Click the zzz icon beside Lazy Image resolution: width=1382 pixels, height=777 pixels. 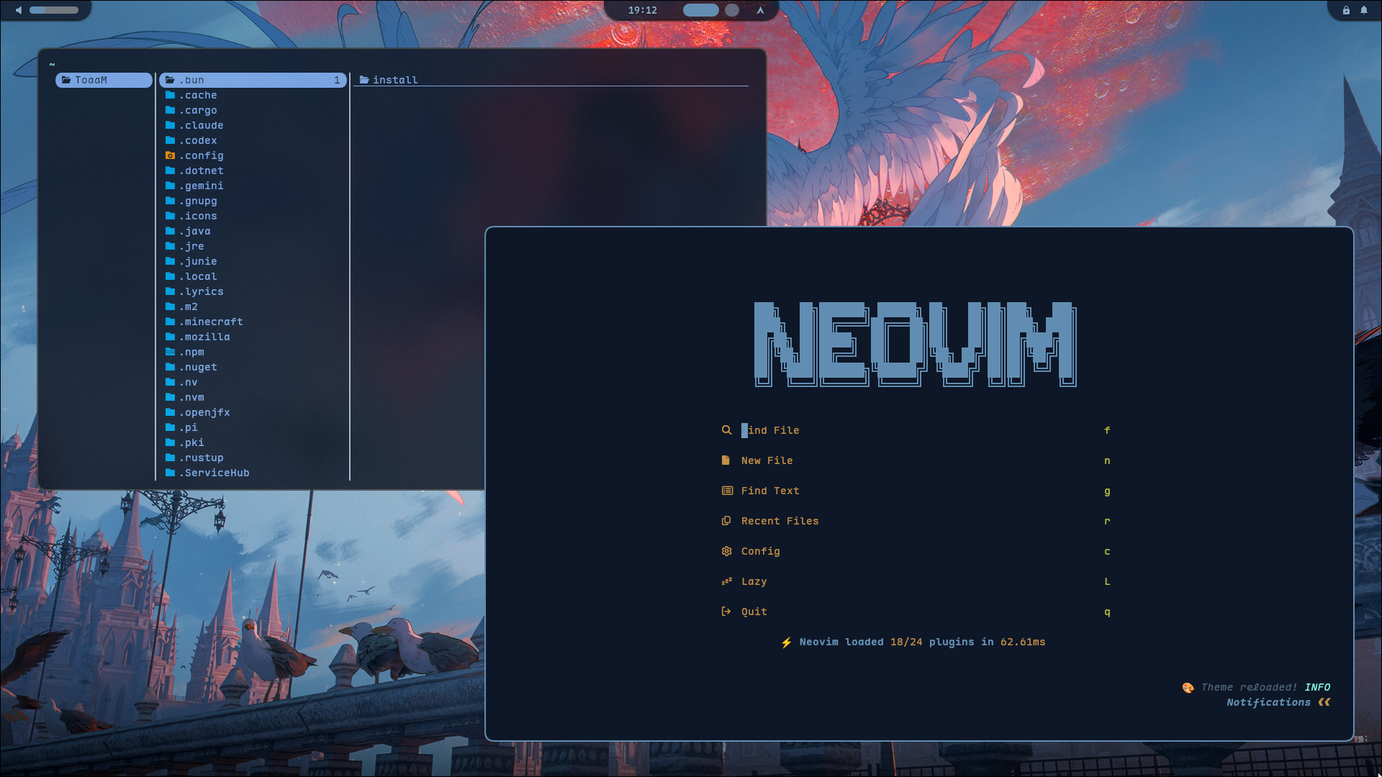(726, 581)
